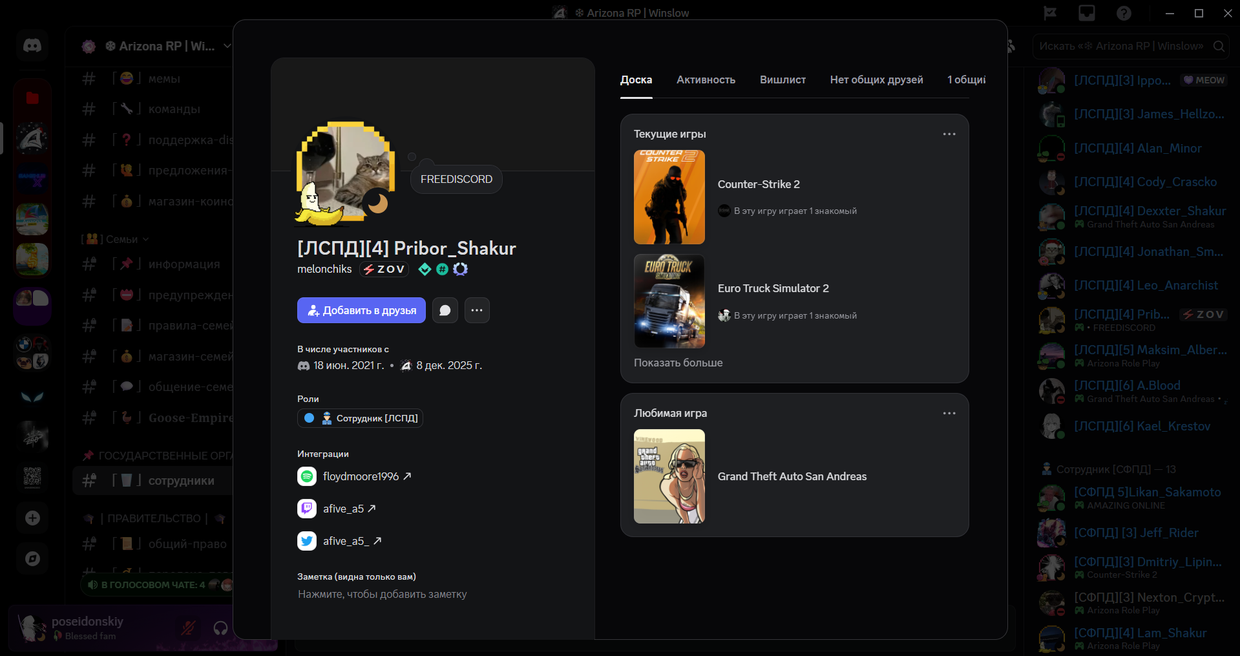Click the ZOV guild tag badge
This screenshot has width=1240, height=656.
(384, 269)
